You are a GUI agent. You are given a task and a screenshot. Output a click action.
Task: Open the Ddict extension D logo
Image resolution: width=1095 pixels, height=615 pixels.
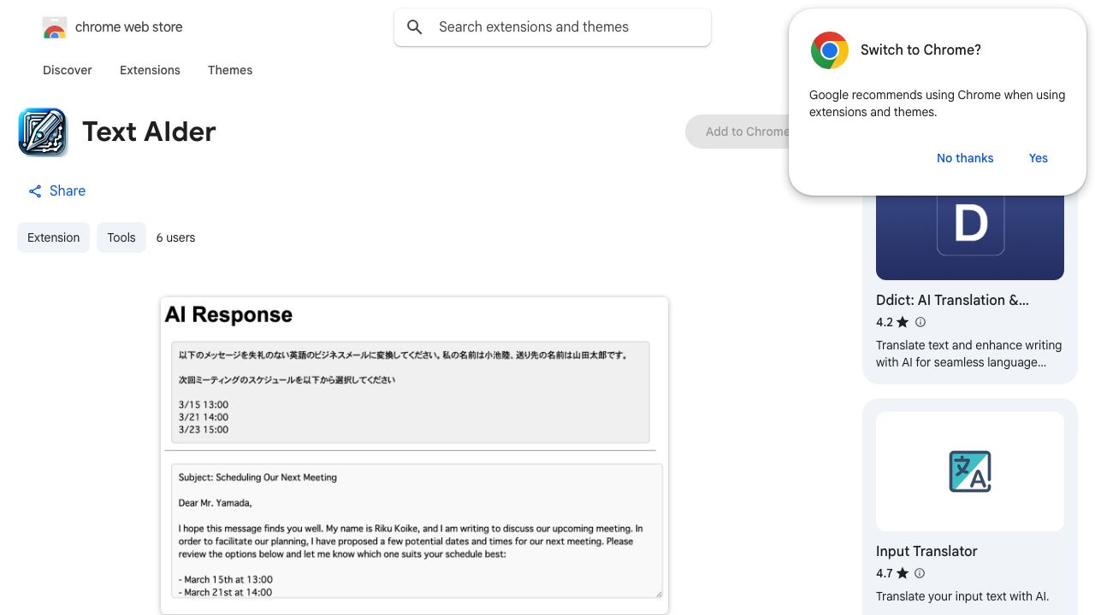970,224
